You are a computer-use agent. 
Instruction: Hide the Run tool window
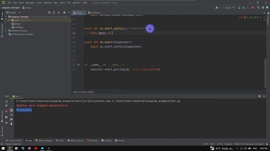click(264, 96)
